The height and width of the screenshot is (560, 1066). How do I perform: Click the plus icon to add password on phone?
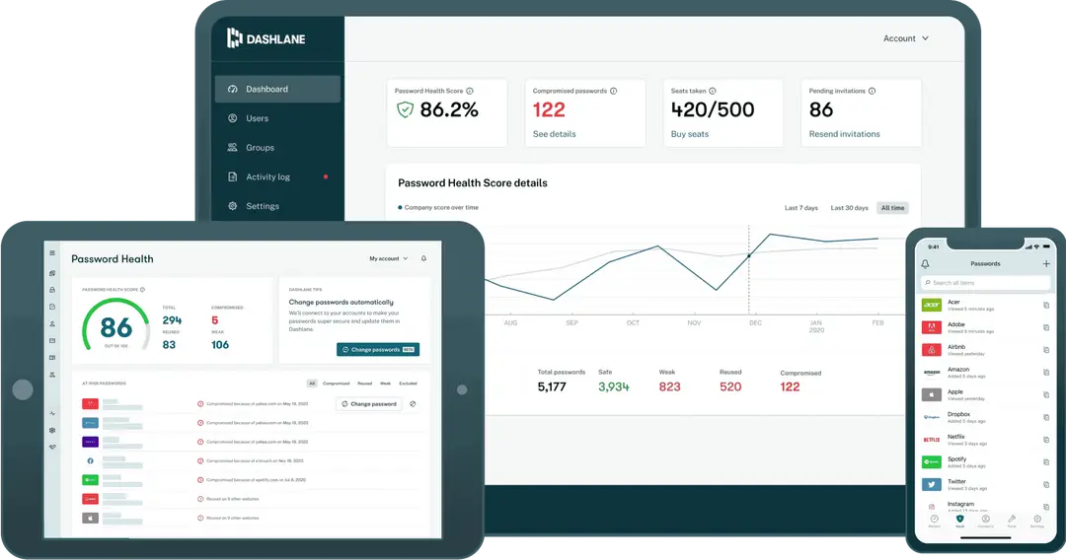coord(1046,263)
